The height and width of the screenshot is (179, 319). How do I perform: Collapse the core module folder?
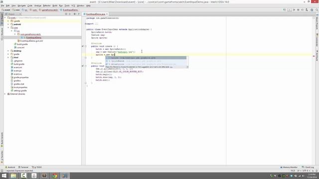click(x=8, y=28)
